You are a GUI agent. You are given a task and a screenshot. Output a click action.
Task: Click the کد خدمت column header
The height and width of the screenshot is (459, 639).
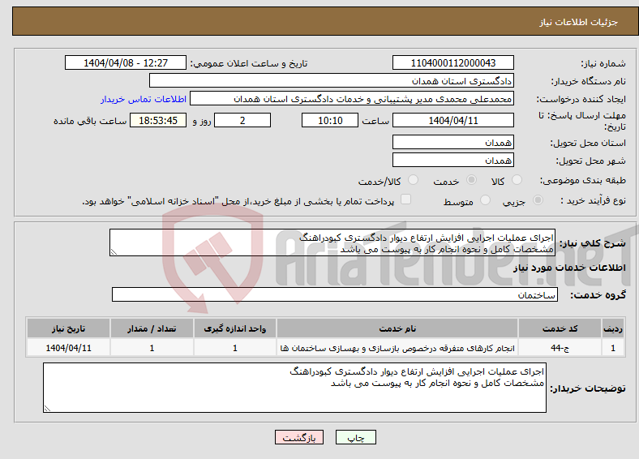click(560, 328)
